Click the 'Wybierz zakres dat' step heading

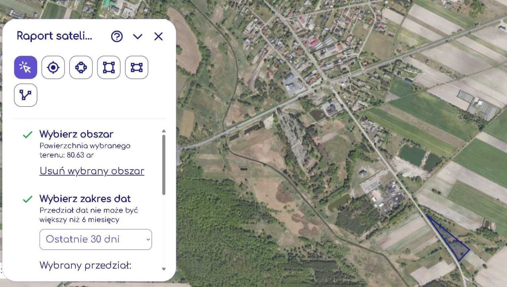pos(85,198)
